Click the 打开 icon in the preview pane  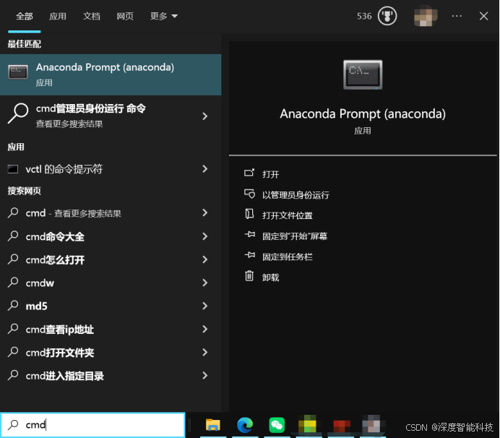click(x=249, y=173)
